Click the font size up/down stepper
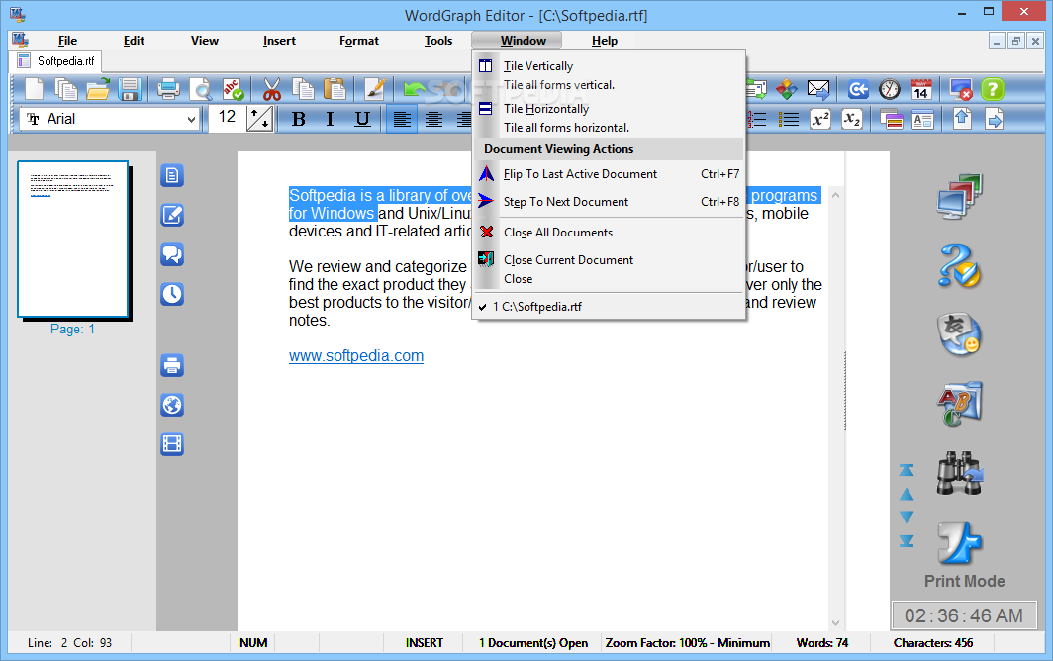1053x661 pixels. coord(259,119)
